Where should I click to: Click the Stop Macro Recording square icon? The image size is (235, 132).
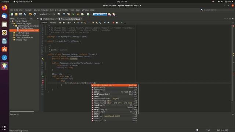(x=117, y=23)
